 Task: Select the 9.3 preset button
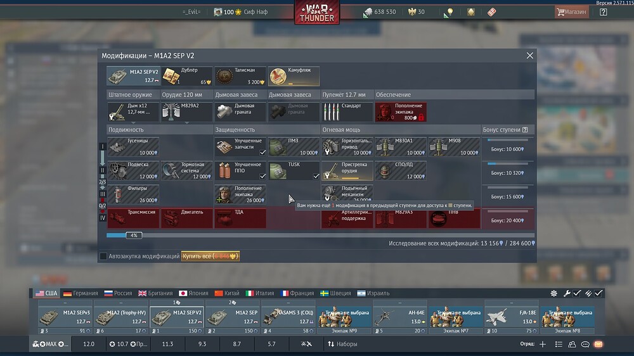202,345
